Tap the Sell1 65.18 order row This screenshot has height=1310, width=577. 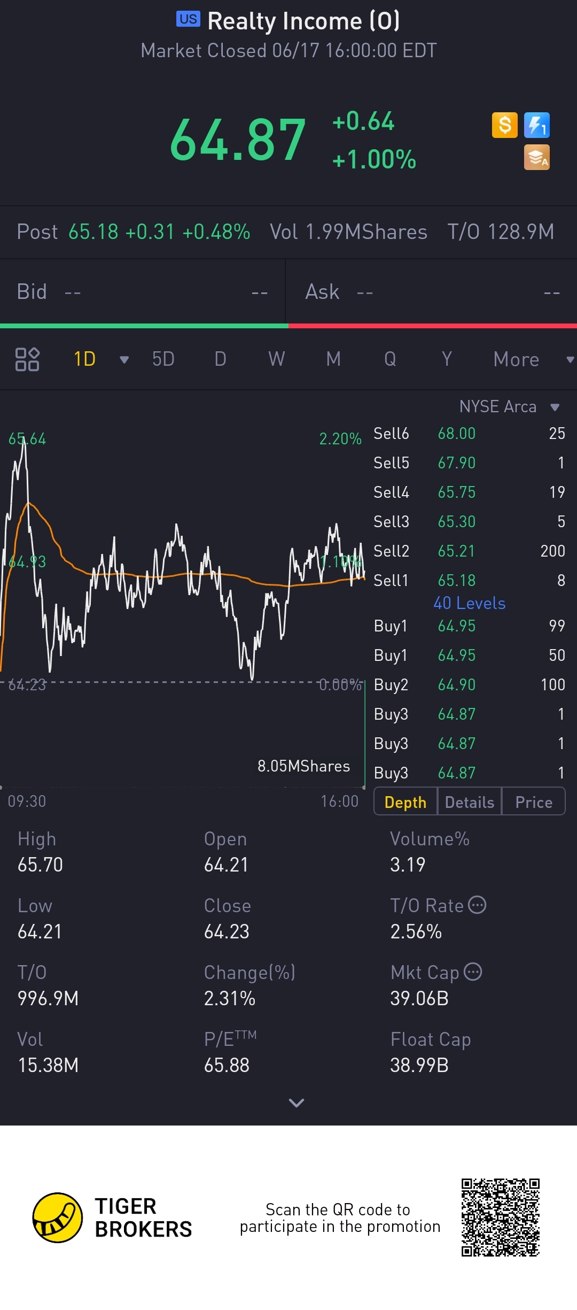click(x=469, y=580)
